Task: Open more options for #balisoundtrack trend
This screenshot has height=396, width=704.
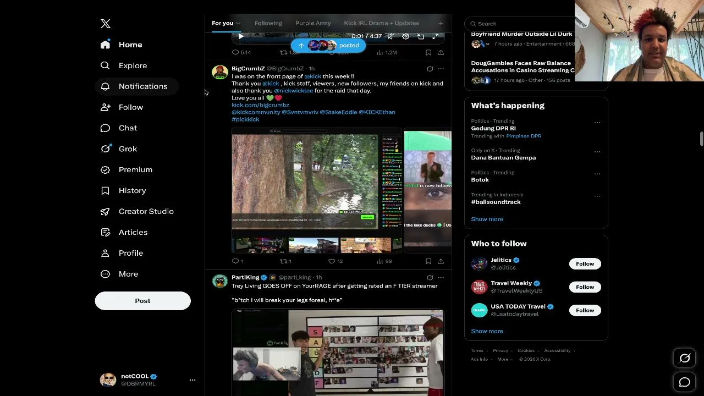Action: 597,196
